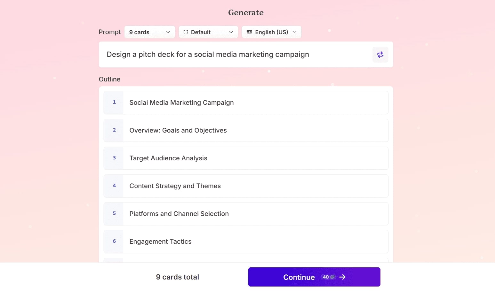Edit Content Strategy and Themes card text
This screenshot has height=291, width=495.
tap(175, 186)
